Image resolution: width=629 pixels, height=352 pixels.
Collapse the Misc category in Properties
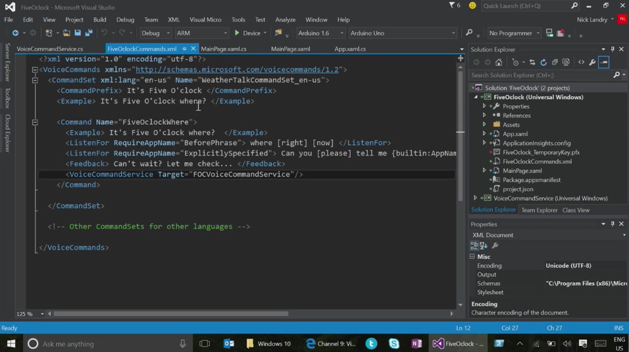(x=472, y=257)
